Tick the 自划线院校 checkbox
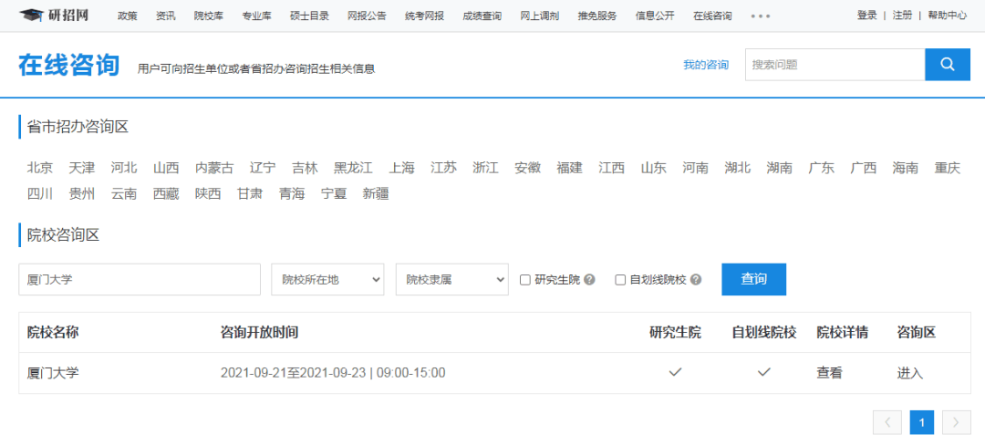This screenshot has height=445, width=985. [x=620, y=280]
